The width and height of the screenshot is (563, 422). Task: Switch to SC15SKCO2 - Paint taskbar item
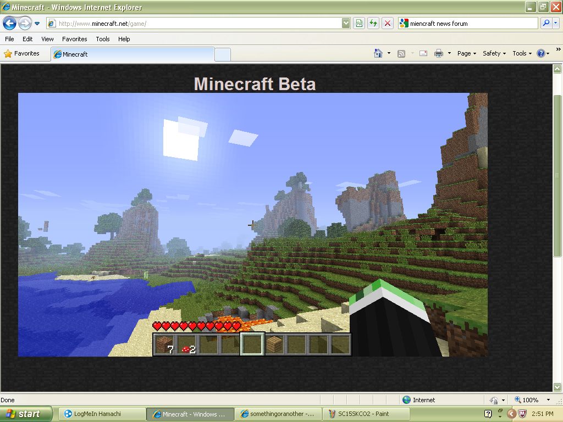[x=366, y=414]
